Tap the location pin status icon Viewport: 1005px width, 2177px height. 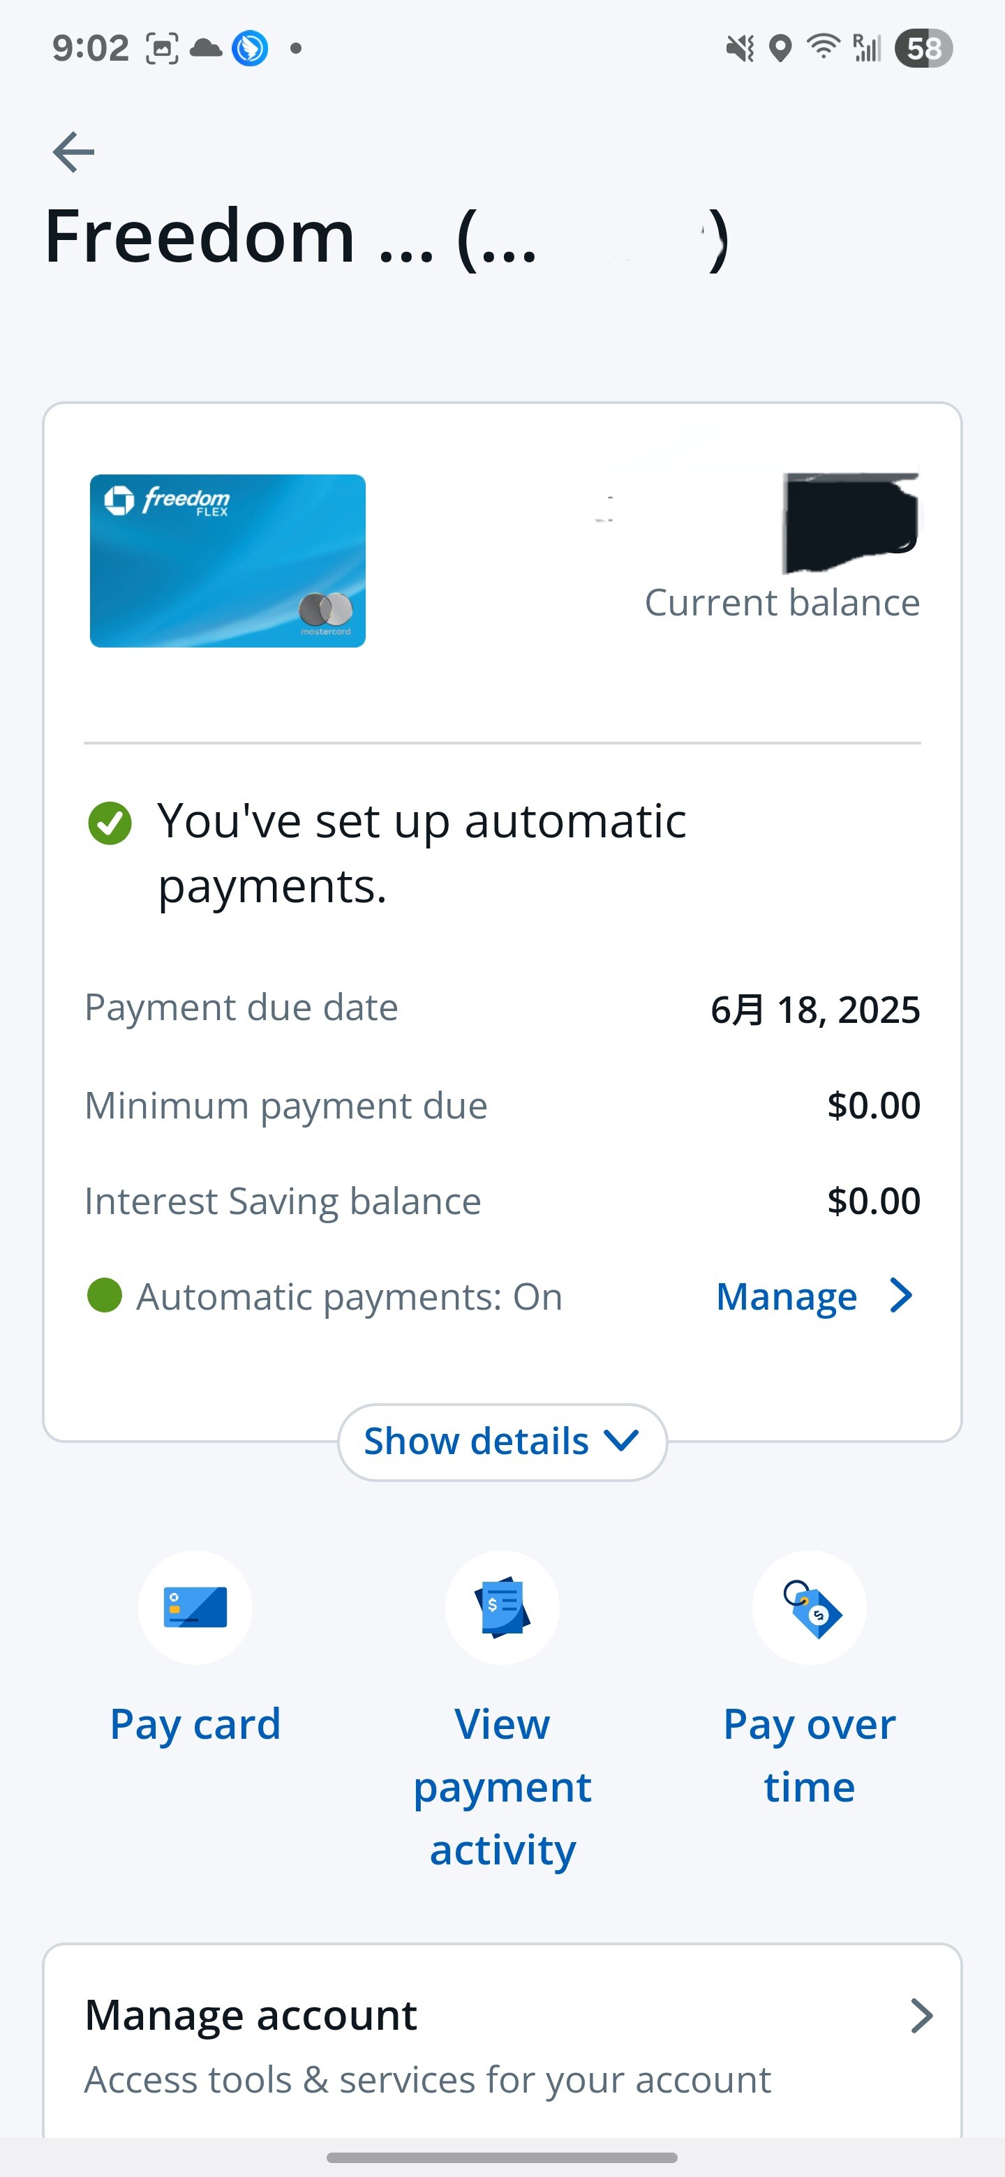781,48
